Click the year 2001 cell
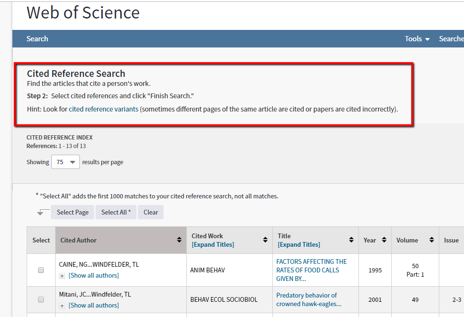 375,299
